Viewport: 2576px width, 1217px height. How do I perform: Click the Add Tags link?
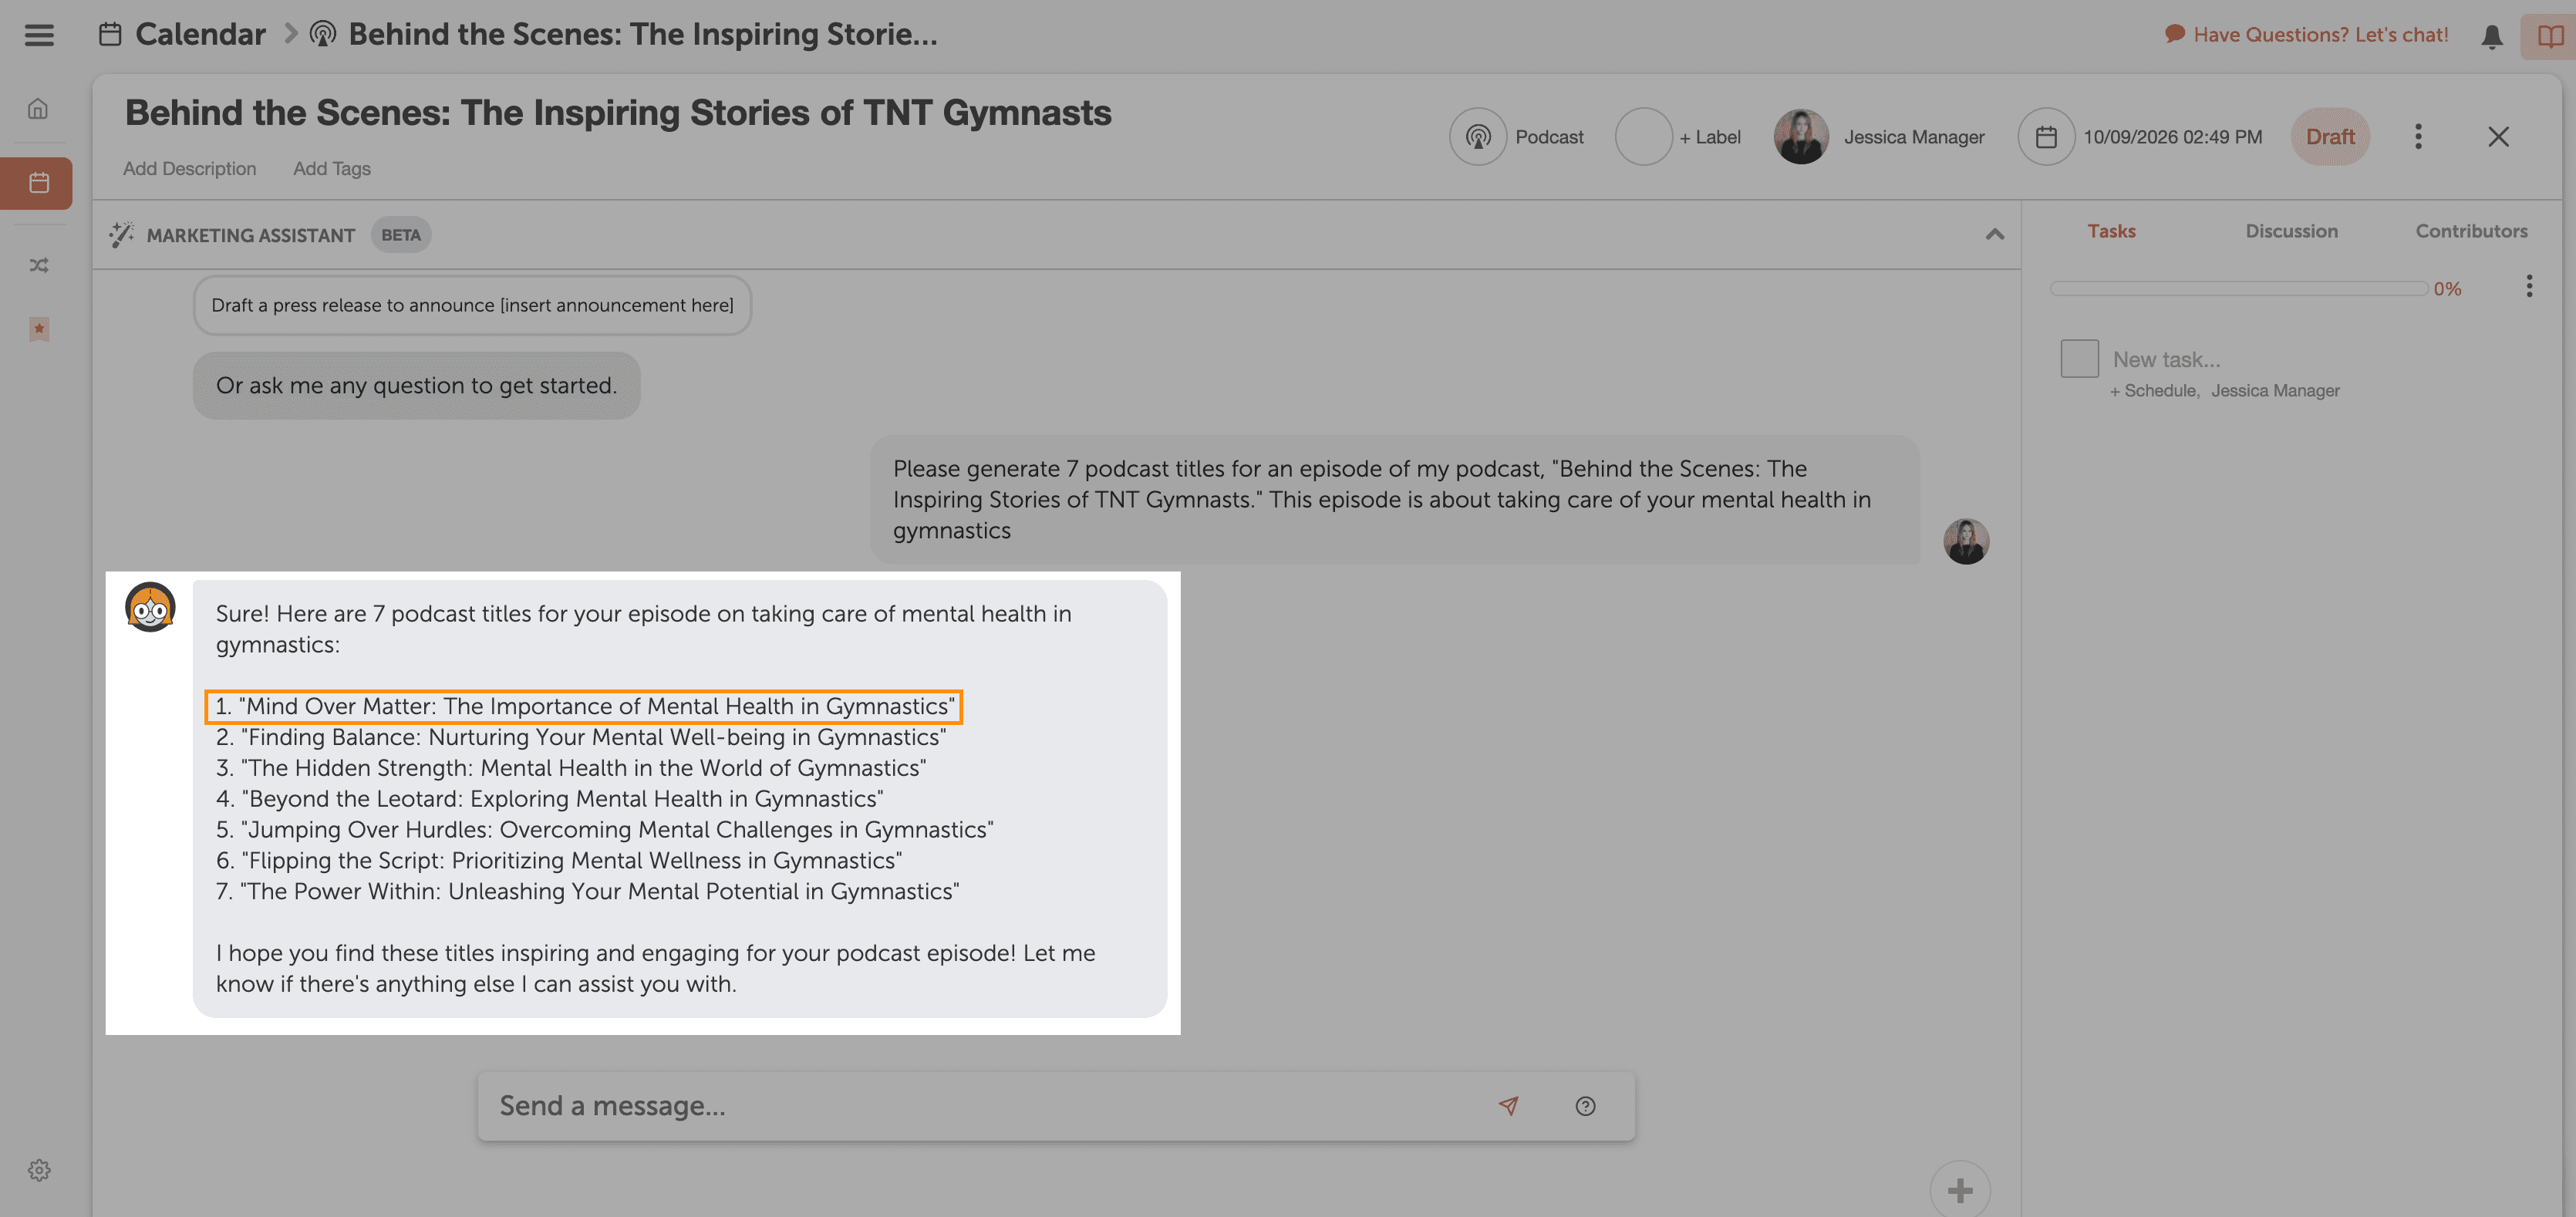(331, 169)
